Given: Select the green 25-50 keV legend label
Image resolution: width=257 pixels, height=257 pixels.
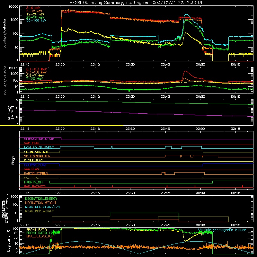Looking at the screenshot, I should 35,17.
